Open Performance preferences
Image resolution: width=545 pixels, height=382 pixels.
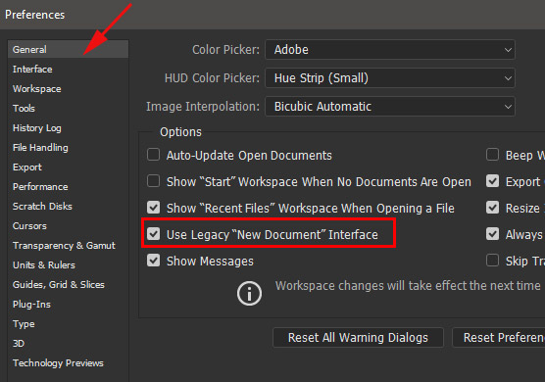tap(40, 187)
